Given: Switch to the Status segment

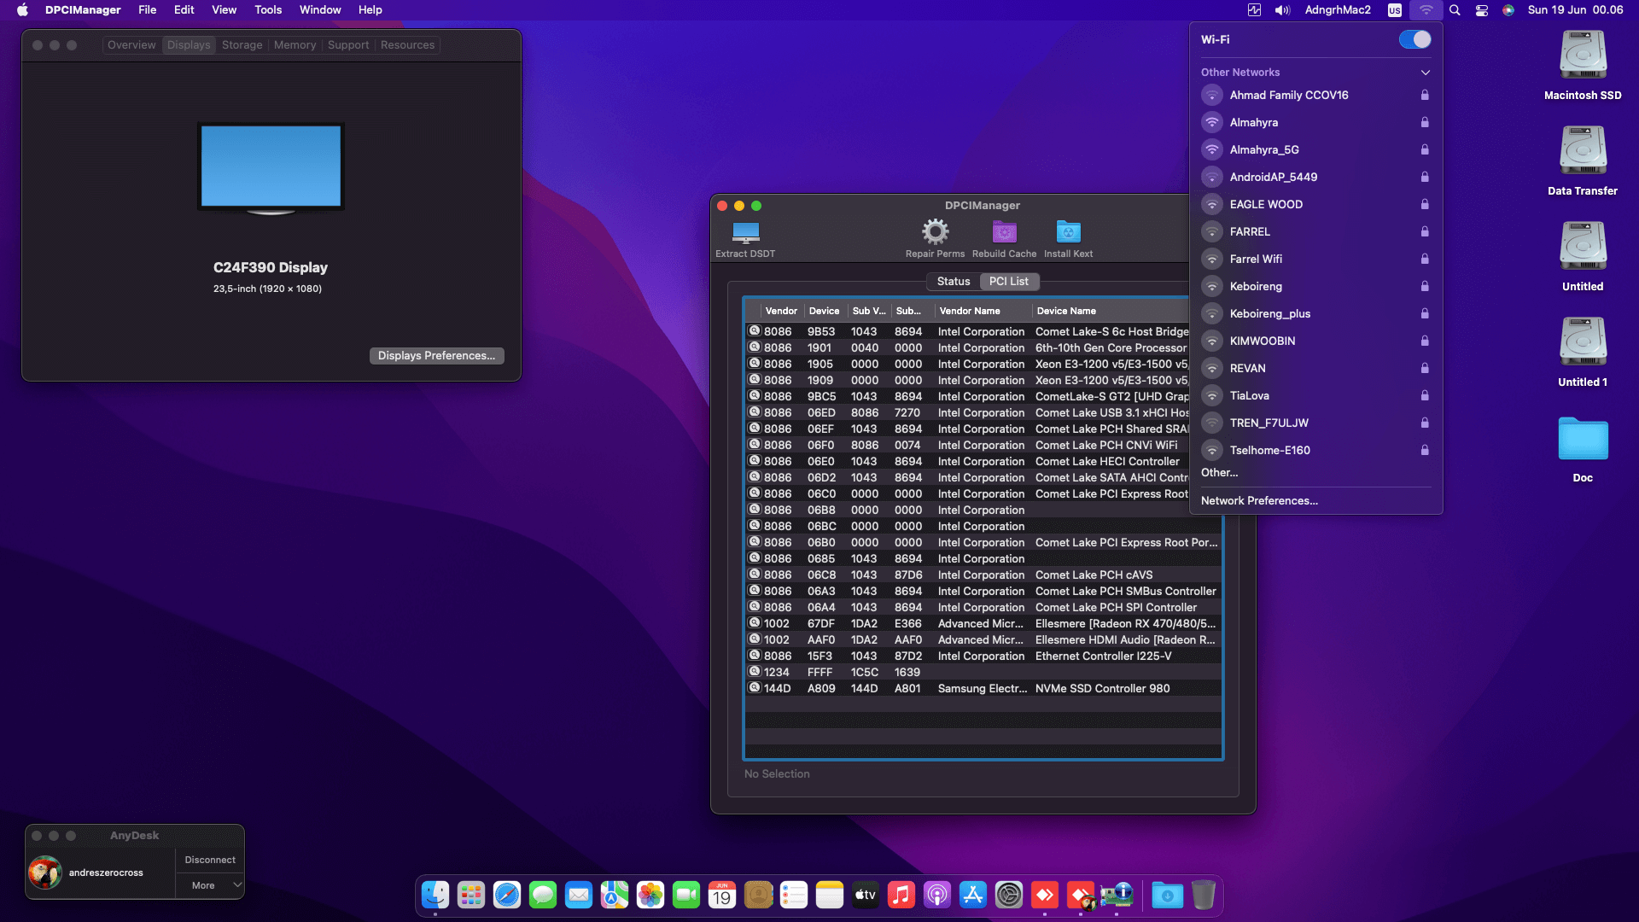Looking at the screenshot, I should click(x=954, y=282).
